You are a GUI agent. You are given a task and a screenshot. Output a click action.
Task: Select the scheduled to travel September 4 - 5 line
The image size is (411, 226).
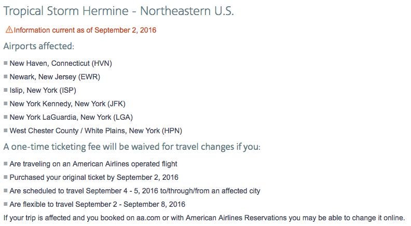135,191
